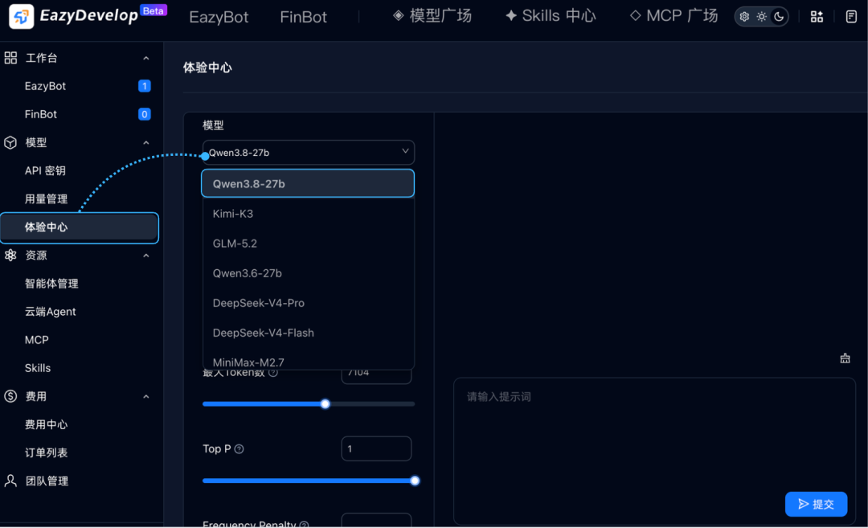The image size is (868, 528).
Task: Click the 团队管理 person icon
Action: coord(10,481)
